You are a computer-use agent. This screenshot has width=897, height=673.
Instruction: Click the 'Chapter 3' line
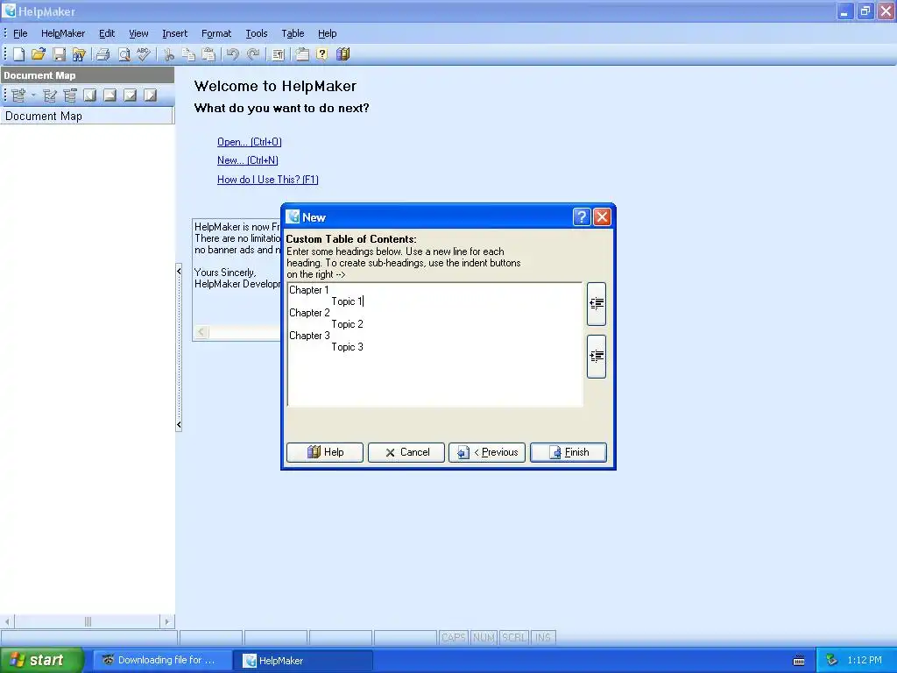[x=309, y=336]
